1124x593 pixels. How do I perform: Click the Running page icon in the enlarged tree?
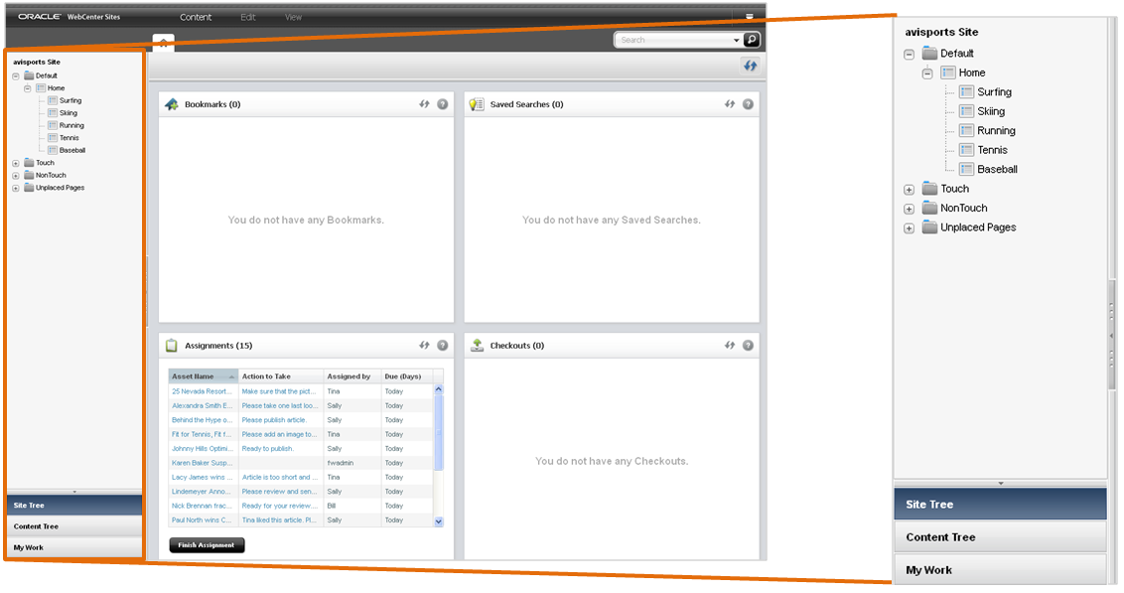pyautogui.click(x=966, y=130)
